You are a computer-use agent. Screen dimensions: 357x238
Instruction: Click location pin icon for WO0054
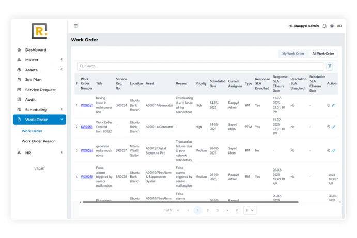click(329, 151)
